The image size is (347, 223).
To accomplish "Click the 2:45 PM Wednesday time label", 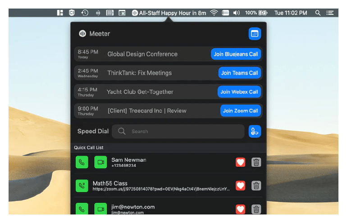I will [x=88, y=73].
